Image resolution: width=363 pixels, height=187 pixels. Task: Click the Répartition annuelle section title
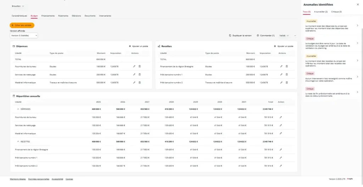pos(28,96)
